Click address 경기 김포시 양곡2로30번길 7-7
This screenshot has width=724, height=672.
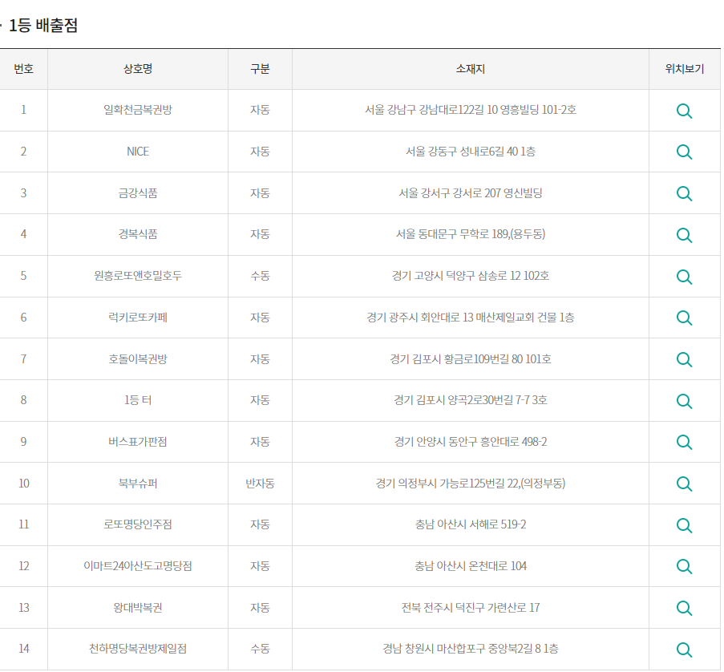[461, 400]
